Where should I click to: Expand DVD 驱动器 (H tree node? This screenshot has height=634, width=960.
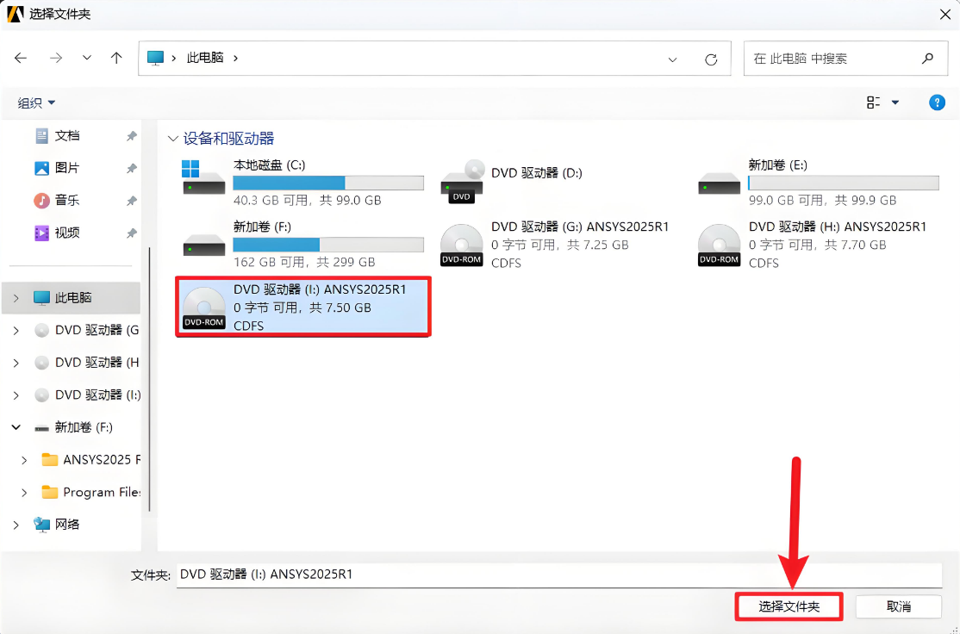(x=16, y=363)
